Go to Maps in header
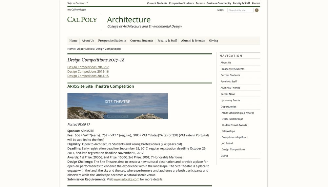Image resolution: width=328 pixels, height=187 pixels. pyautogui.click(x=220, y=10)
